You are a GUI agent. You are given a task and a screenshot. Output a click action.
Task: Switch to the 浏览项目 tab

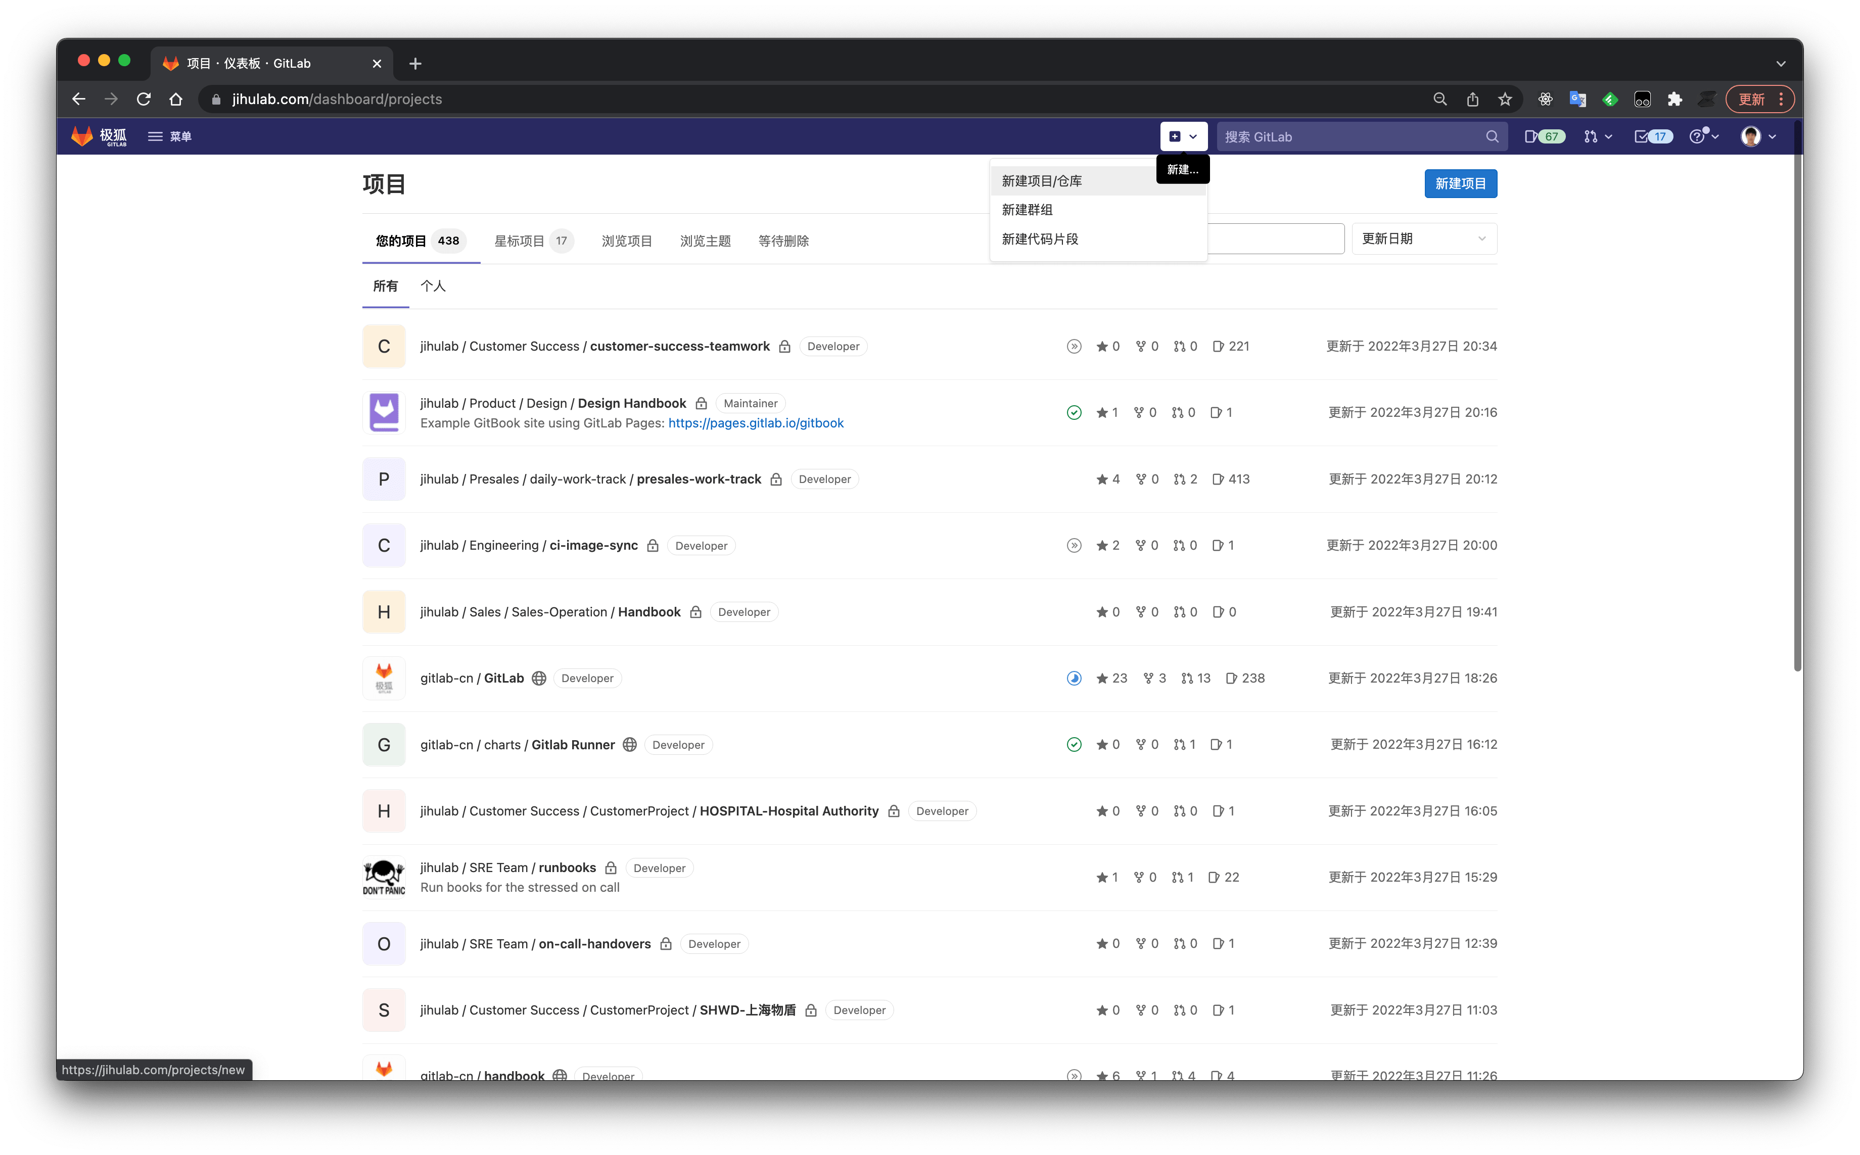627,240
